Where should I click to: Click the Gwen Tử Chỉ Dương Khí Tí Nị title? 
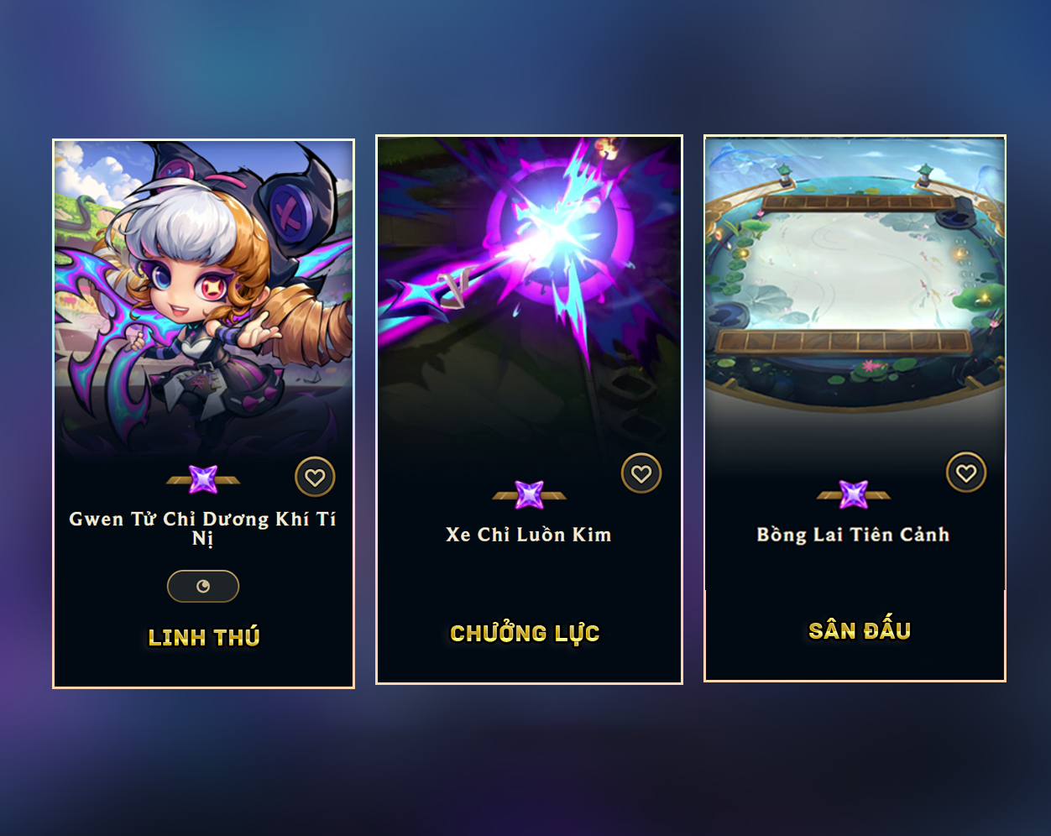pos(203,528)
